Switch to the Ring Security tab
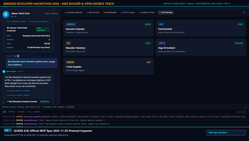Image resolution: width=249 pixels, height=141 pixels. click(93, 13)
